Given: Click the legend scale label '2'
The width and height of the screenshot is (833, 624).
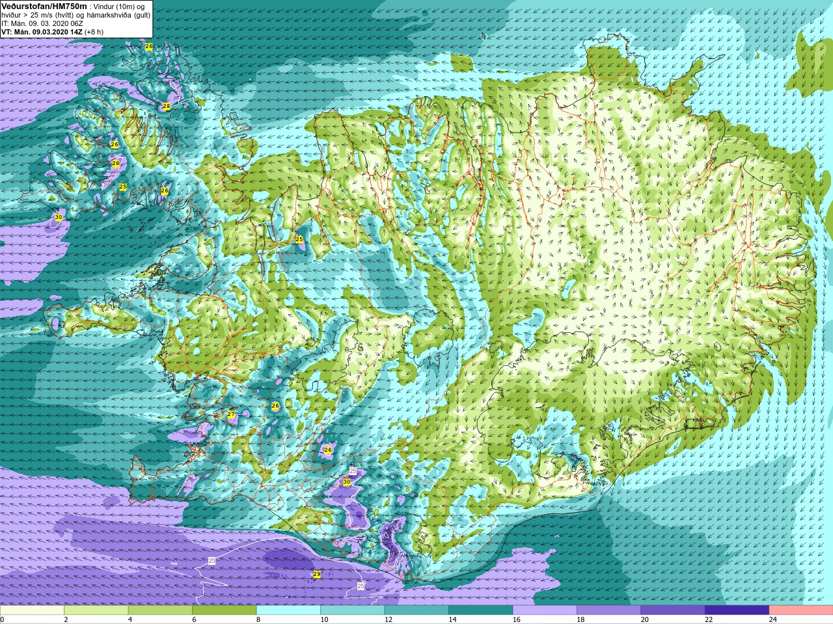Looking at the screenshot, I should [x=66, y=619].
